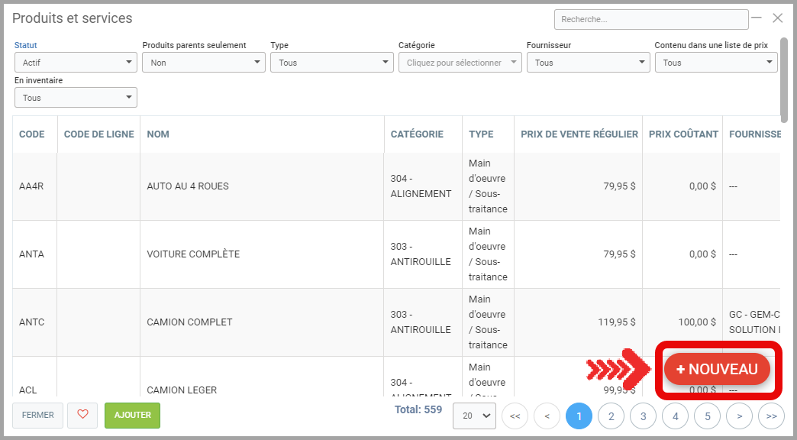This screenshot has width=797, height=440.
Task: Jump to last page arrows
Action: [771, 416]
